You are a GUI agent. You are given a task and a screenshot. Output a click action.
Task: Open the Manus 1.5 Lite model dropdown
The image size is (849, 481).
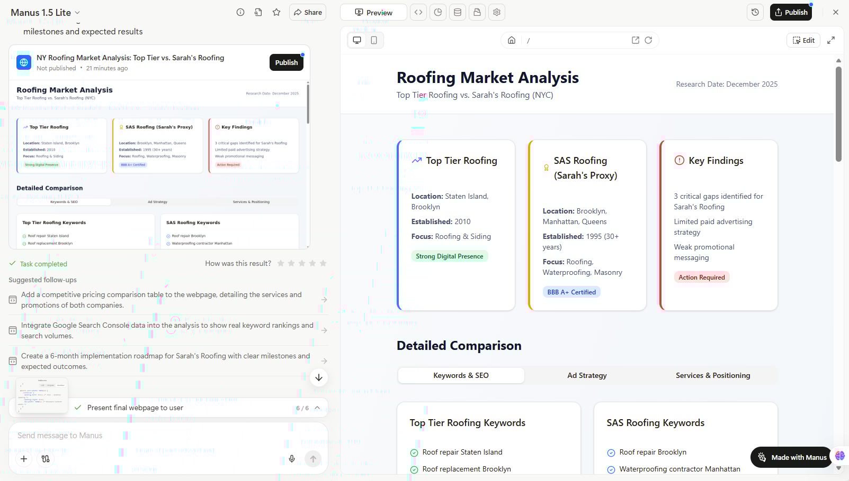[46, 12]
